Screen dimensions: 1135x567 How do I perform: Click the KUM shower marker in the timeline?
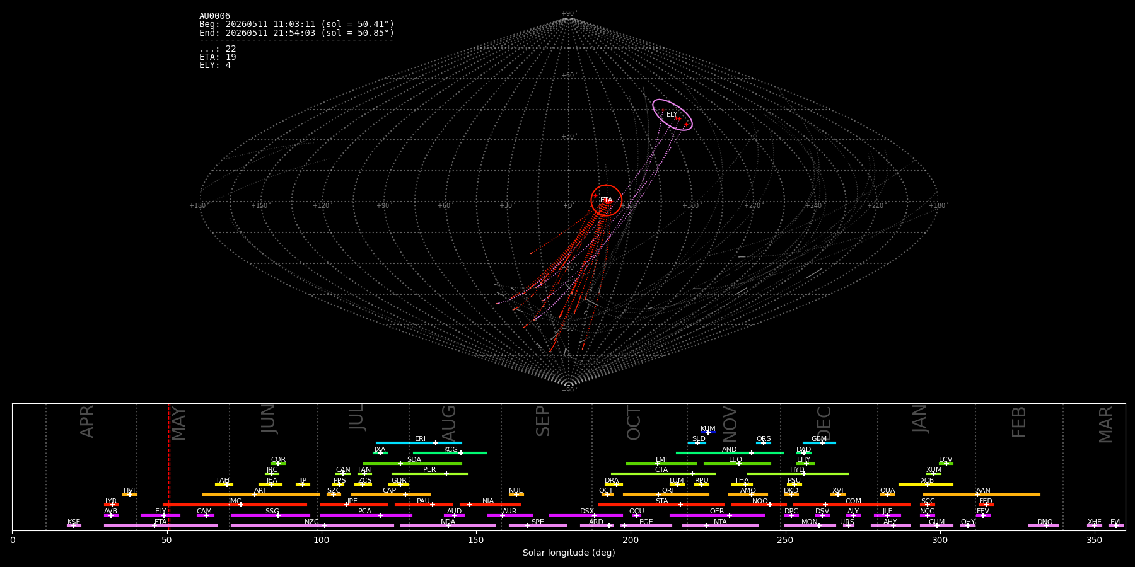pyautogui.click(x=708, y=429)
